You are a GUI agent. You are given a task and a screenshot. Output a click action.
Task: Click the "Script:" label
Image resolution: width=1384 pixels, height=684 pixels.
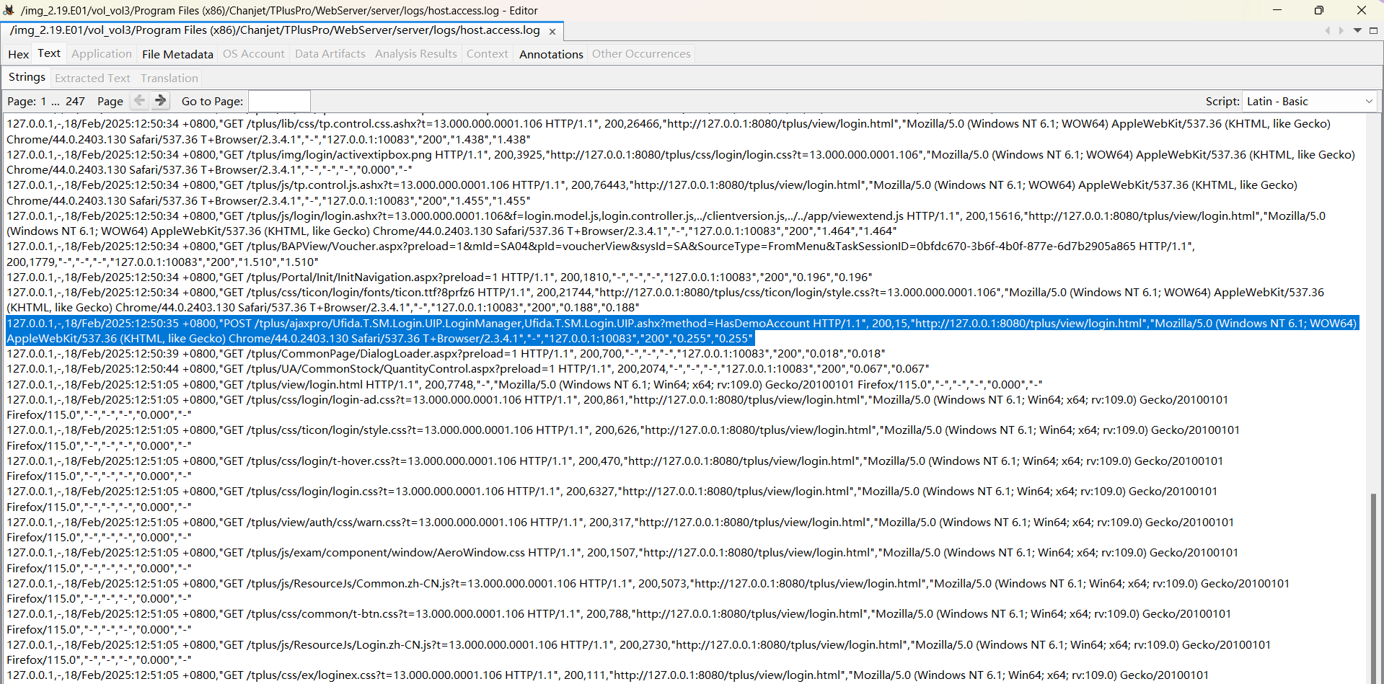1222,102
